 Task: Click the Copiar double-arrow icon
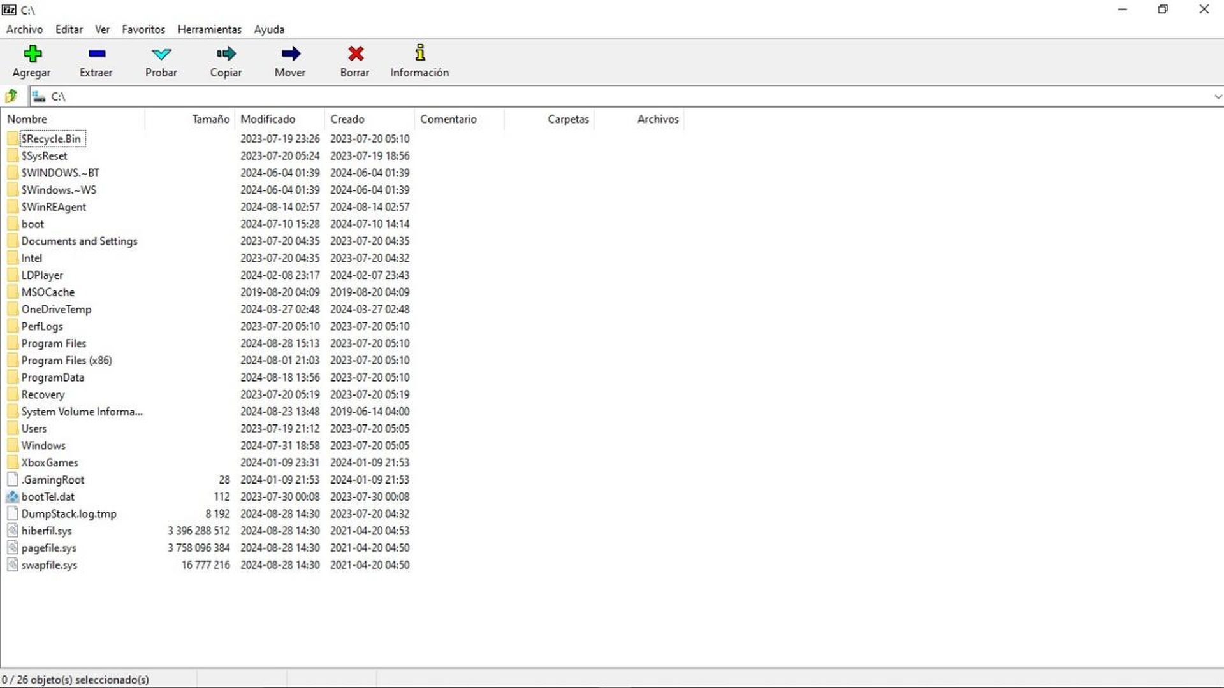(x=226, y=54)
